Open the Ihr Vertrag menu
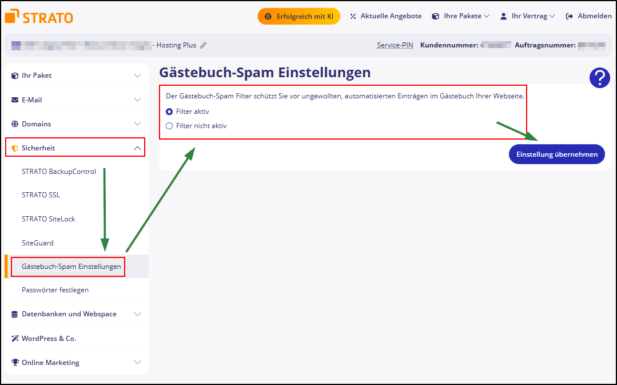The width and height of the screenshot is (617, 385). click(527, 15)
